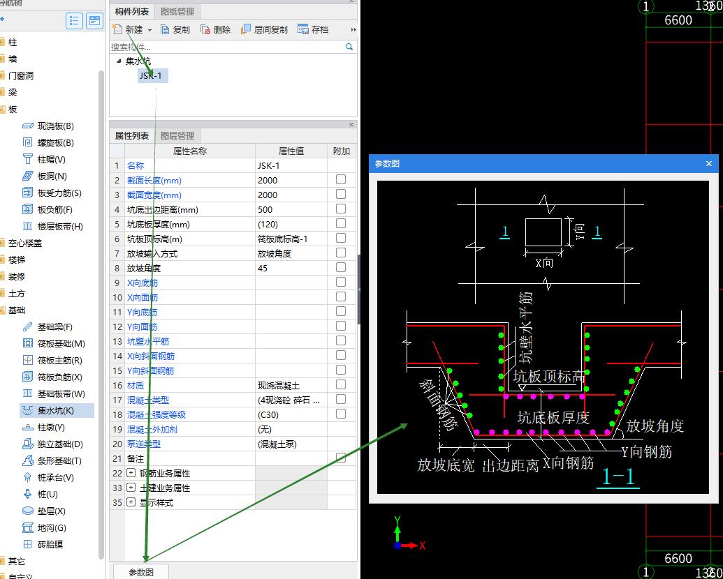The height and width of the screenshot is (579, 723).
Task: Select the 筏板负筋(X) item
Action: [52, 377]
